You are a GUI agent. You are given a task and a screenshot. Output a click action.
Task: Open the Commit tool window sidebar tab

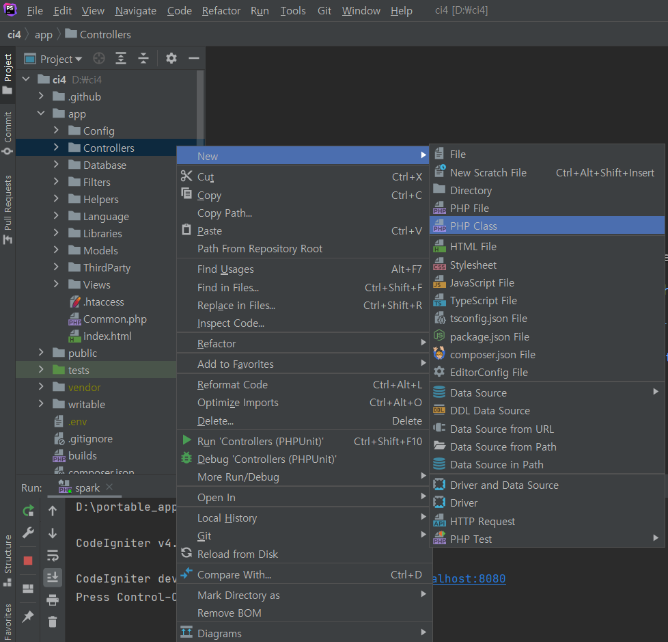[8, 133]
